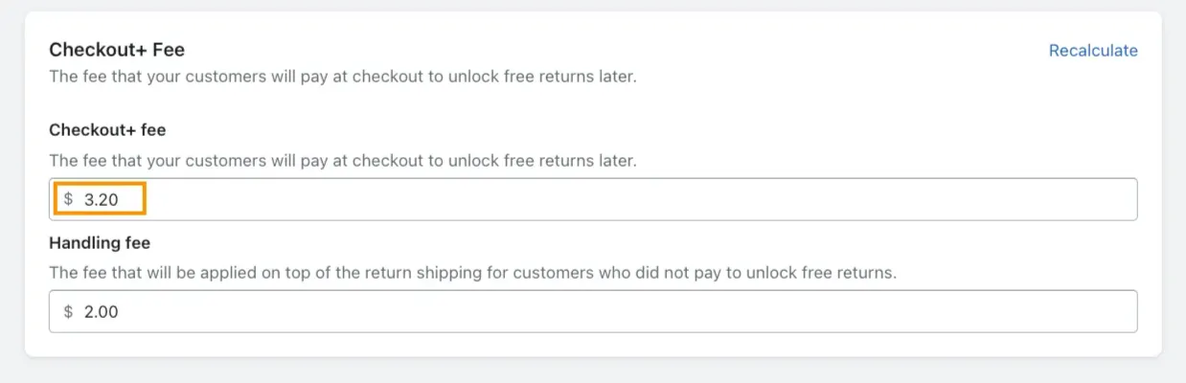This screenshot has width=1186, height=383.
Task: Click the word "Recalculate" at top right
Action: [x=1093, y=51]
